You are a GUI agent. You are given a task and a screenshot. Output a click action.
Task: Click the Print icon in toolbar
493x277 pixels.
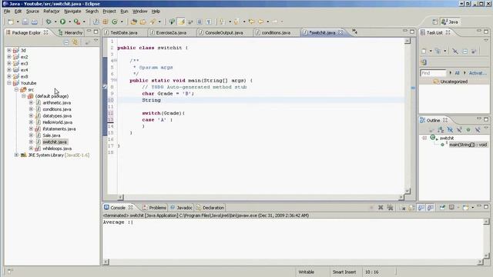[34, 22]
